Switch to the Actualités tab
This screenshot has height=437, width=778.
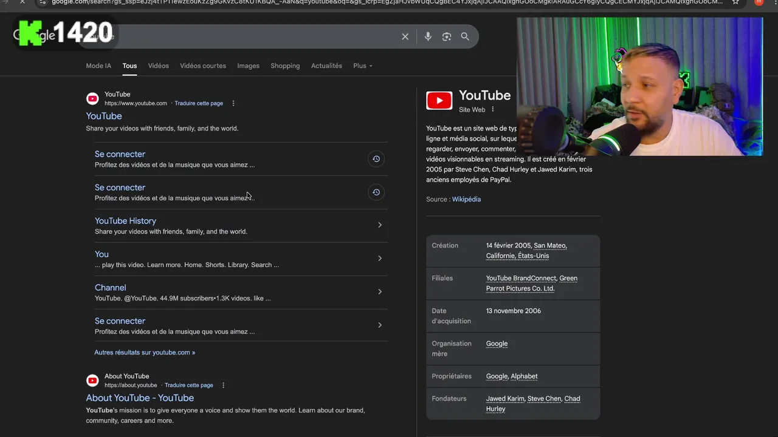pos(326,66)
